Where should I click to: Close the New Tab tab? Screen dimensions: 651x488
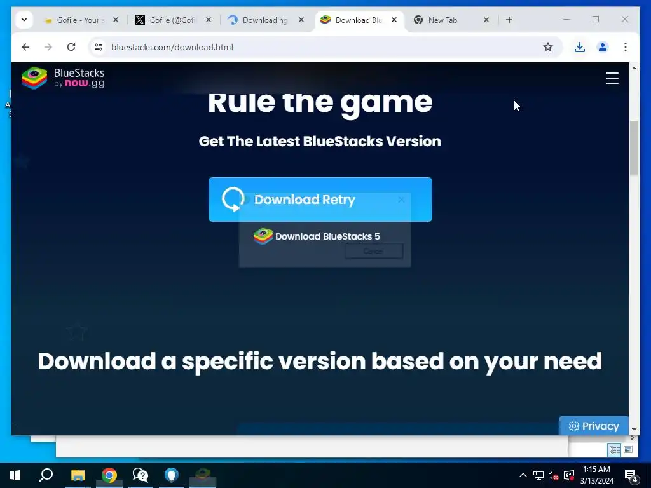[486, 20]
